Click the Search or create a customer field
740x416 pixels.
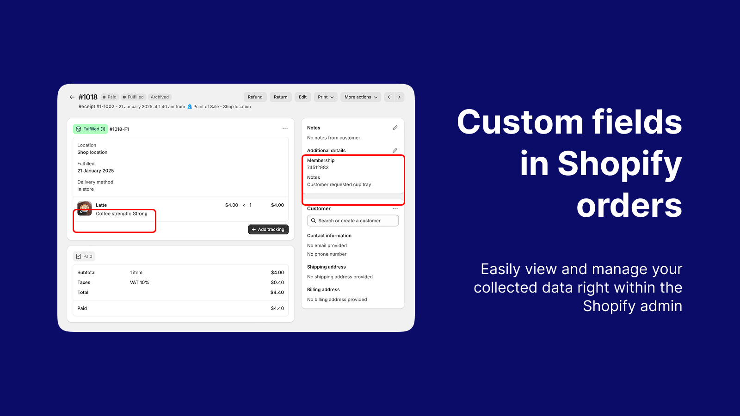352,220
